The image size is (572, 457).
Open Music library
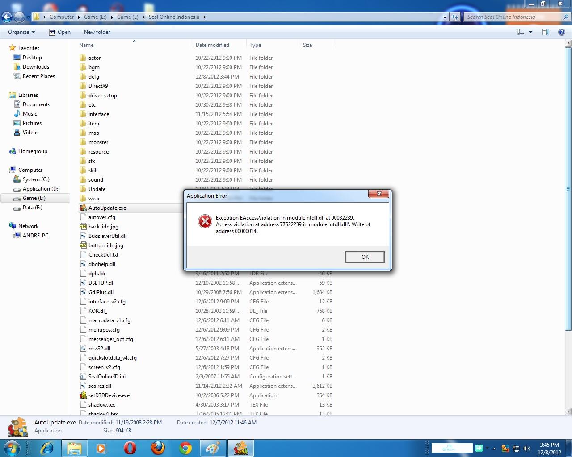[30, 114]
